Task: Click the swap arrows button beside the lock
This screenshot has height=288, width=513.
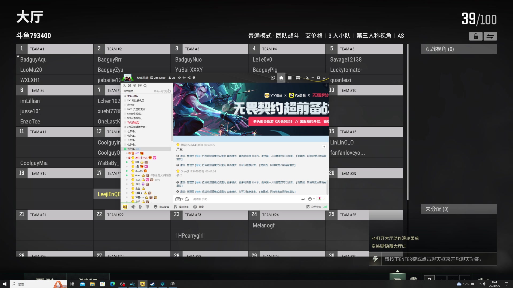Action: pyautogui.click(x=490, y=36)
